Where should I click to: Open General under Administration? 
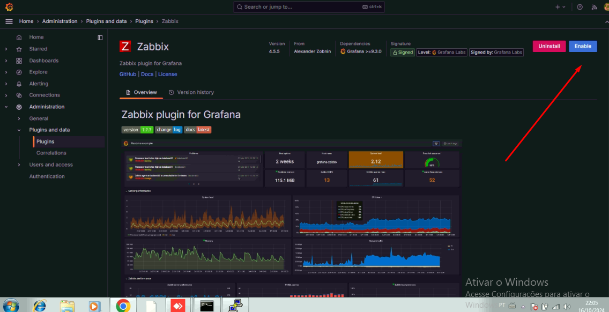tap(39, 118)
